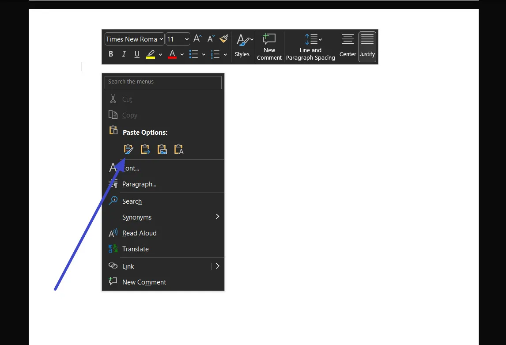Open text highlight color dropdown arrow
The image size is (506, 345).
point(160,54)
